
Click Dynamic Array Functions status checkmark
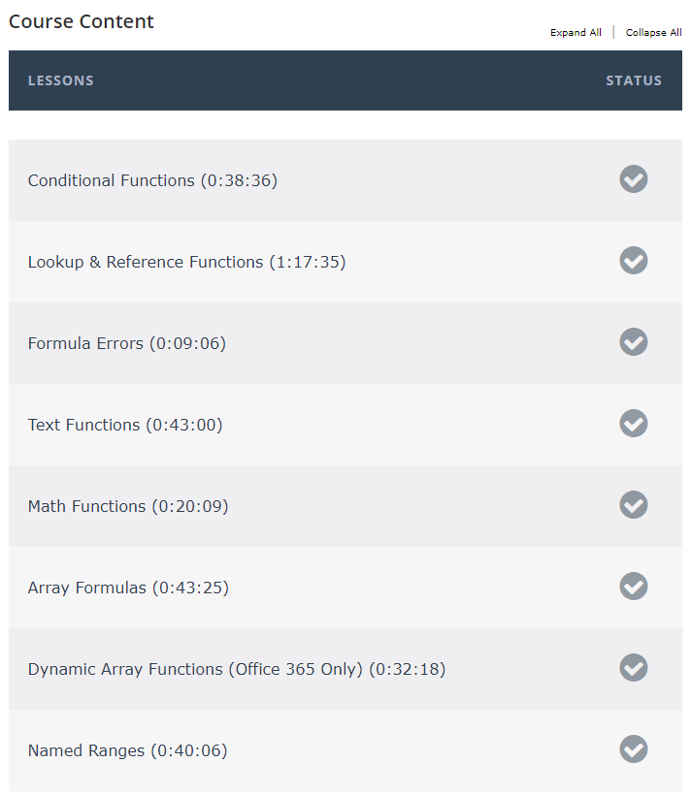pyautogui.click(x=633, y=668)
